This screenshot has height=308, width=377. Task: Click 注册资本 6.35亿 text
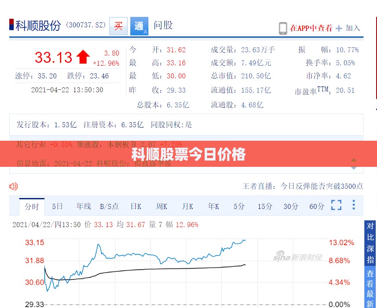click(x=113, y=125)
